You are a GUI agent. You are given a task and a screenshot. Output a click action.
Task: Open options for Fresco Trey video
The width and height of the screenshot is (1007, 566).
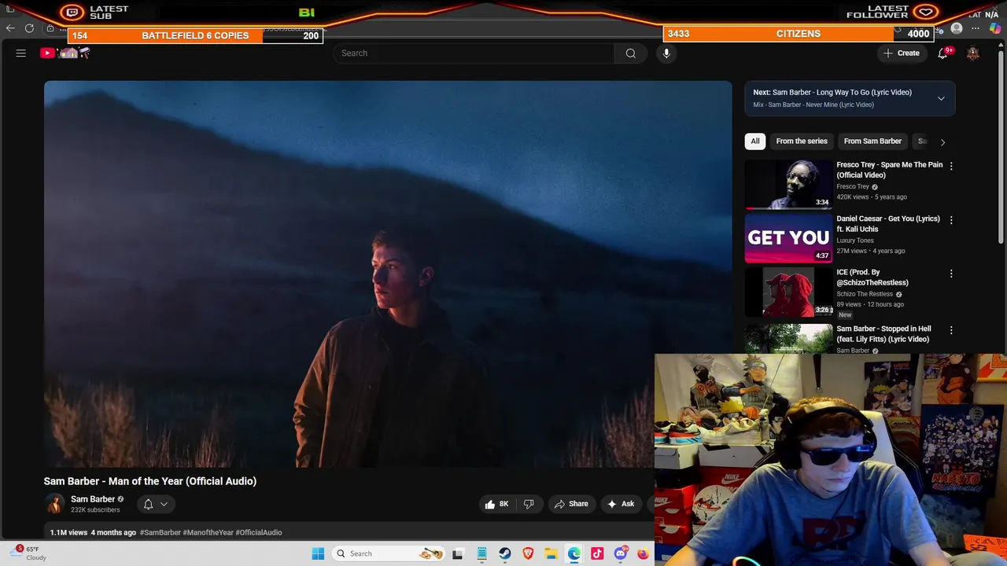(x=951, y=166)
